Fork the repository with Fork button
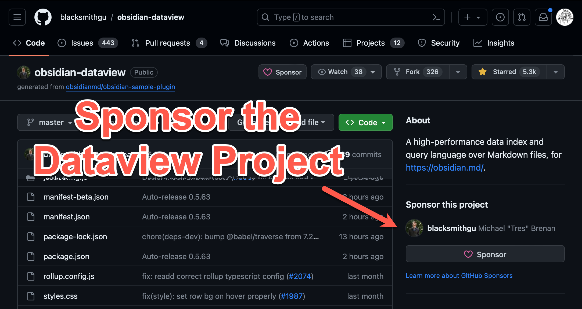The height and width of the screenshot is (309, 582). (418, 72)
